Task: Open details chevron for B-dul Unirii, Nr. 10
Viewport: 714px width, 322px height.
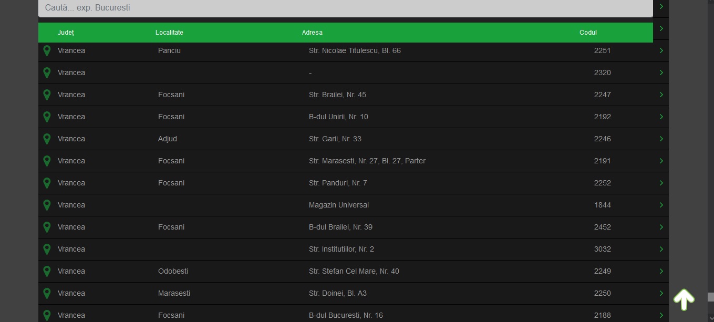Action: (x=661, y=117)
